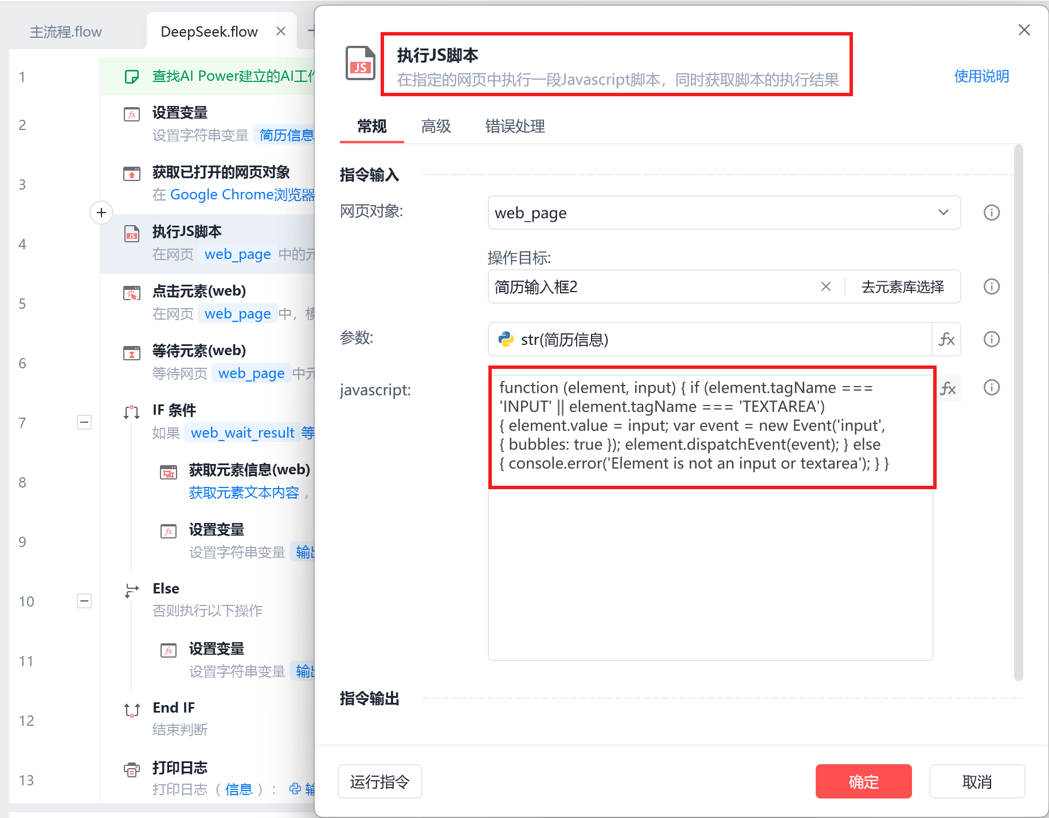Open the 主流程.flow tab
Screen dimensions: 1049x818
coord(66,32)
